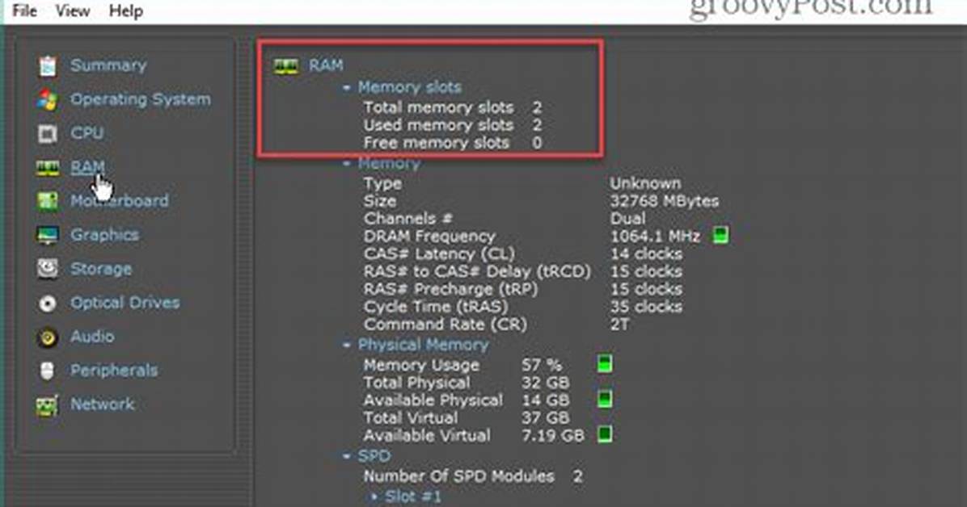Screen dimensions: 967x507
Task: Click the RAM stick icon in sidebar
Action: 48,168
